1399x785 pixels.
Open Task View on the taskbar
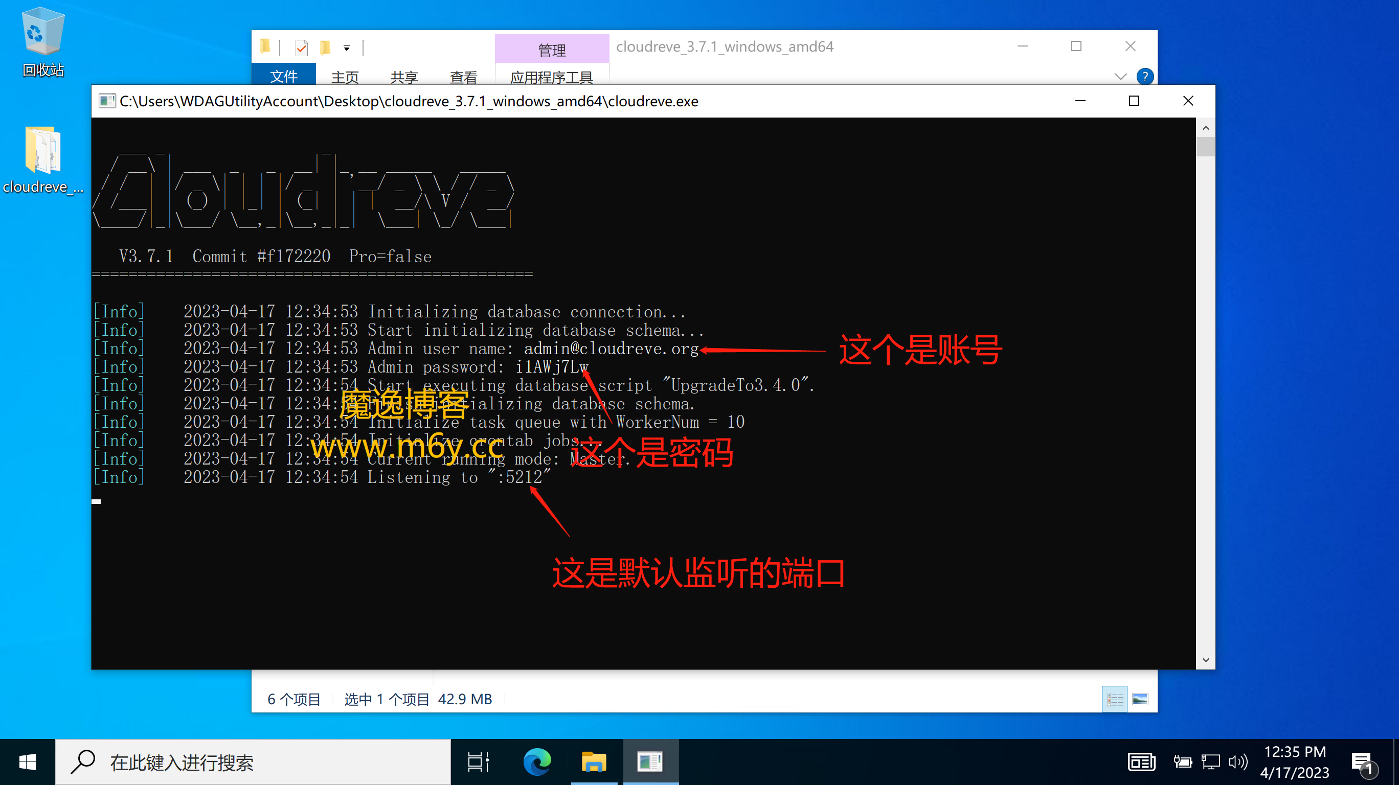[479, 762]
